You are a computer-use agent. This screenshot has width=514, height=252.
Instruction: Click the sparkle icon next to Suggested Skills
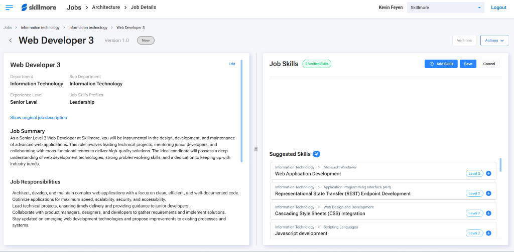coord(316,154)
